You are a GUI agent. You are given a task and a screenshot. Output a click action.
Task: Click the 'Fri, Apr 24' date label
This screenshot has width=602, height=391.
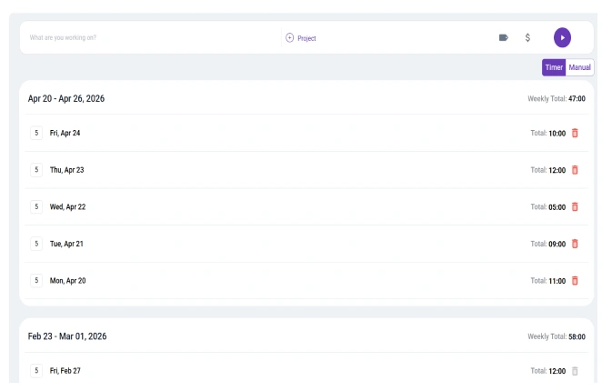click(x=65, y=133)
